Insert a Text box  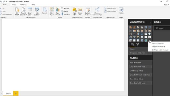point(65,8)
